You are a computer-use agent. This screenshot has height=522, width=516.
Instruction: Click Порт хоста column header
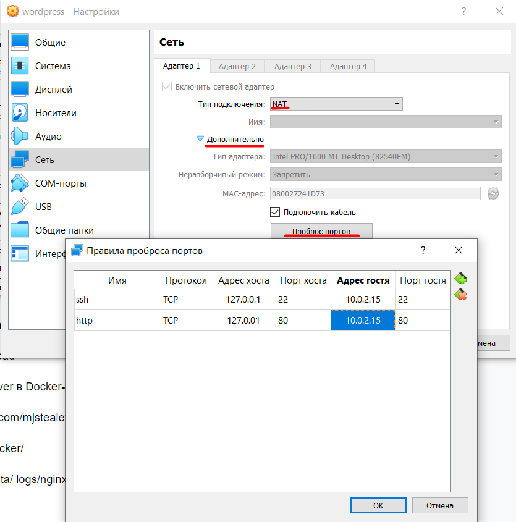click(303, 280)
